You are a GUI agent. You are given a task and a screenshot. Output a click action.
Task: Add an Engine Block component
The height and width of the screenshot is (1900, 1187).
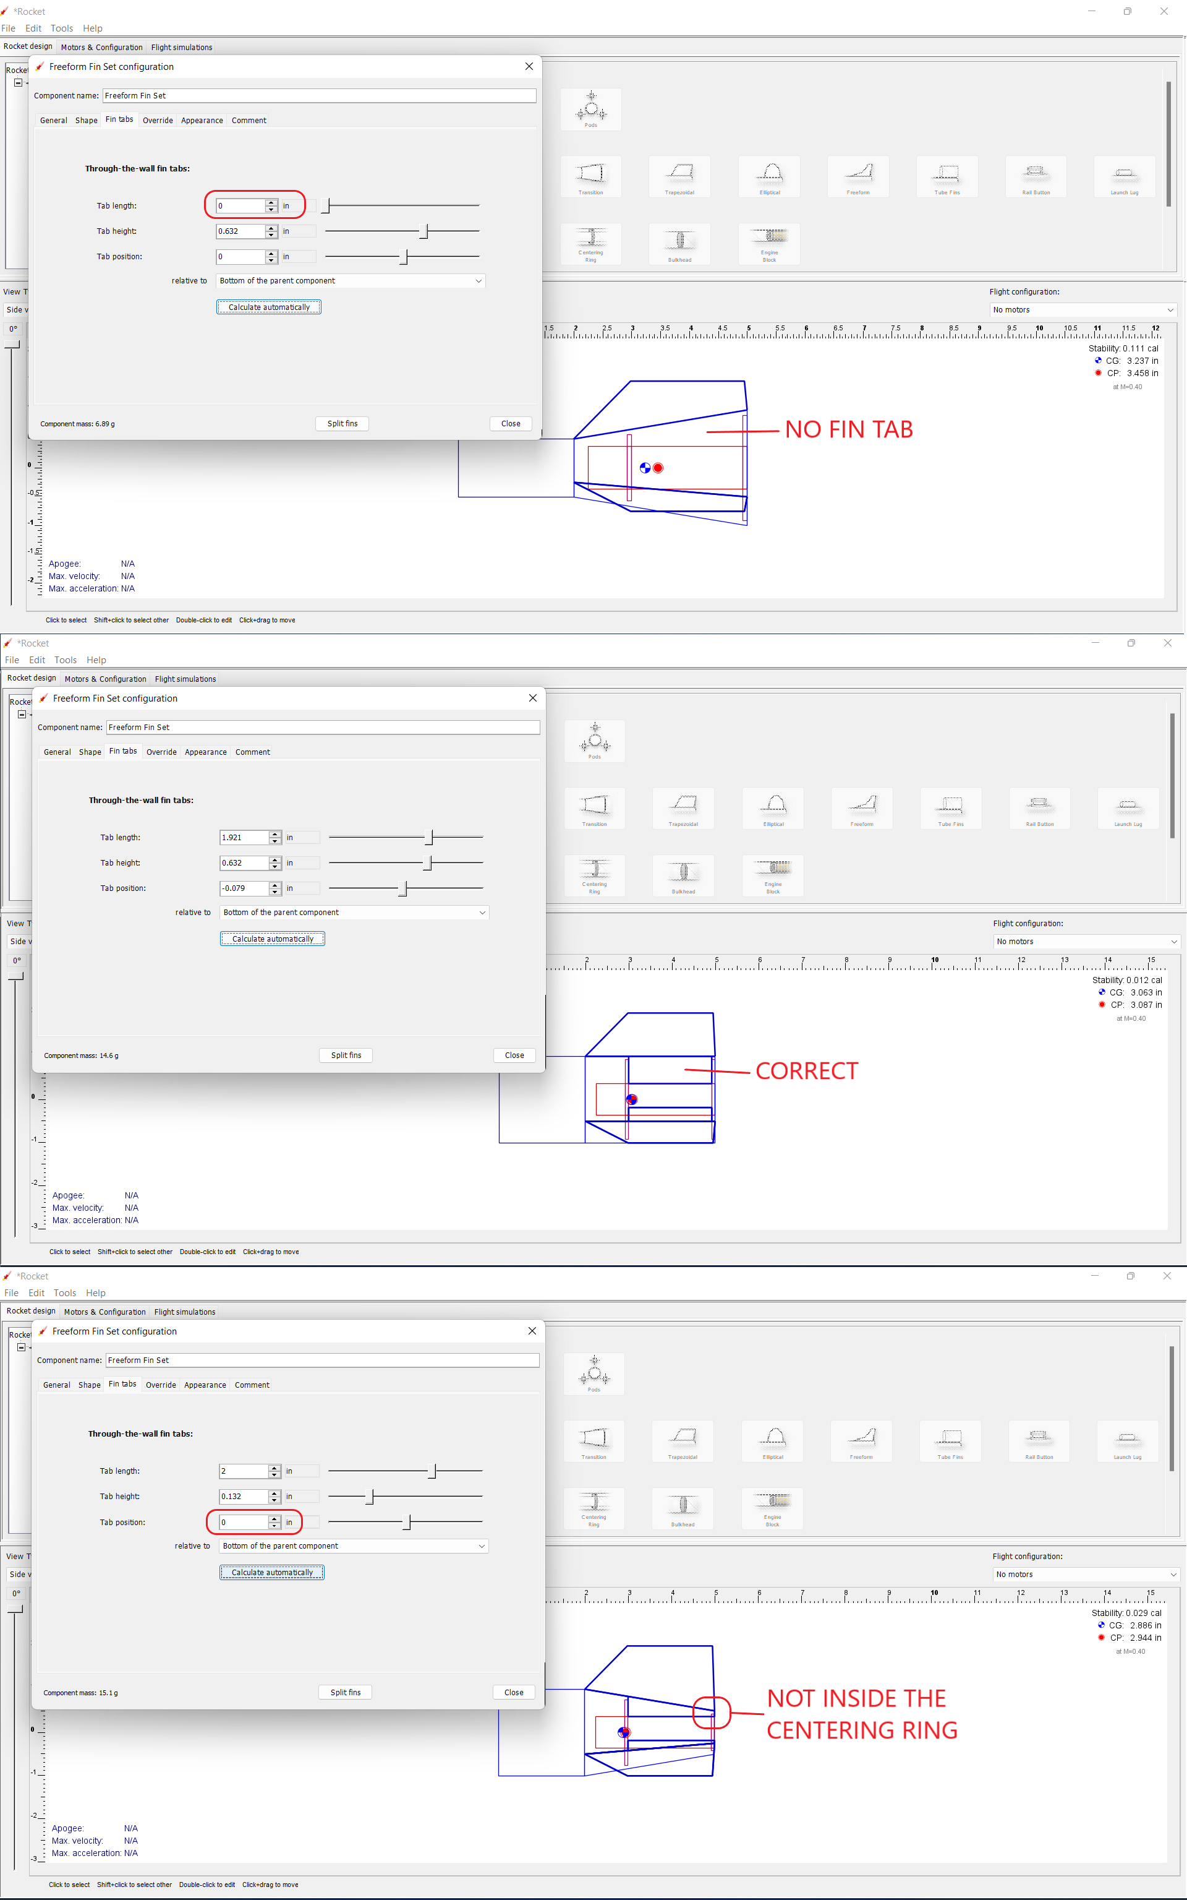coord(768,243)
